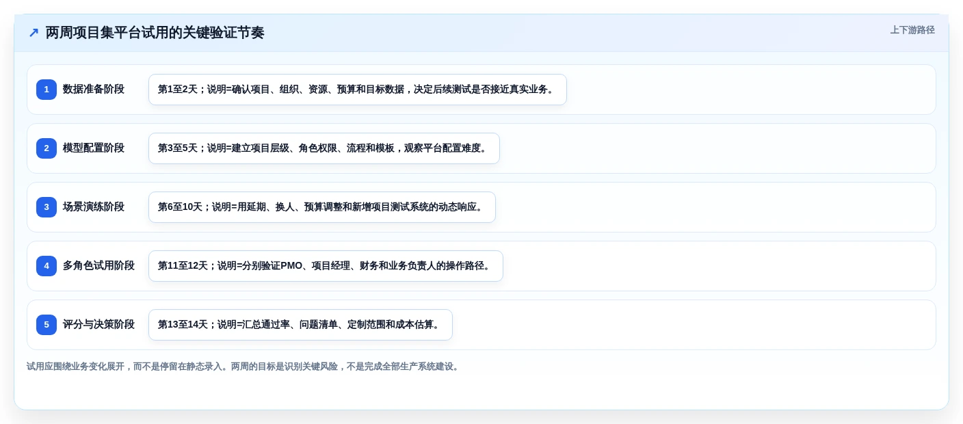Open the 第13至14天 description box
This screenshot has width=963, height=424.
coord(300,325)
